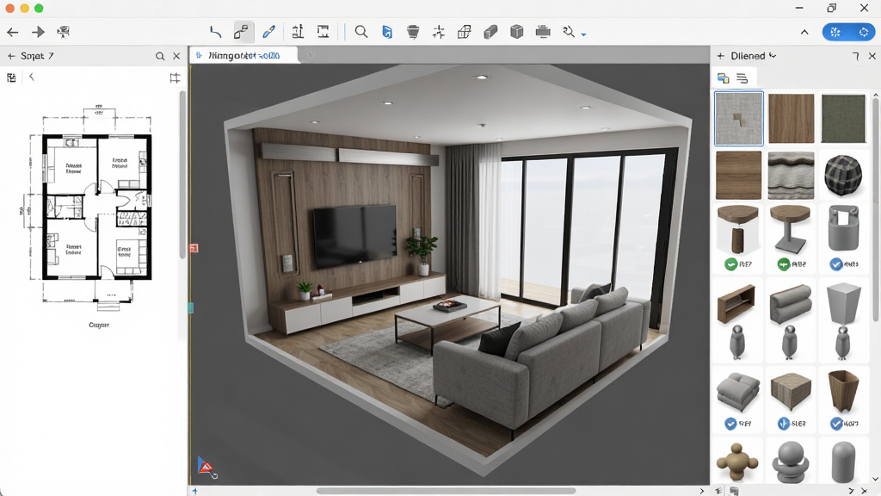Pick the selected grey fabric material swatch

(x=739, y=118)
